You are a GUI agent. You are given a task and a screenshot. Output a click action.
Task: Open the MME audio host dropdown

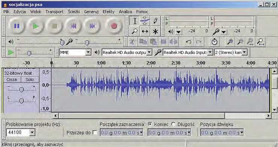click(x=88, y=52)
